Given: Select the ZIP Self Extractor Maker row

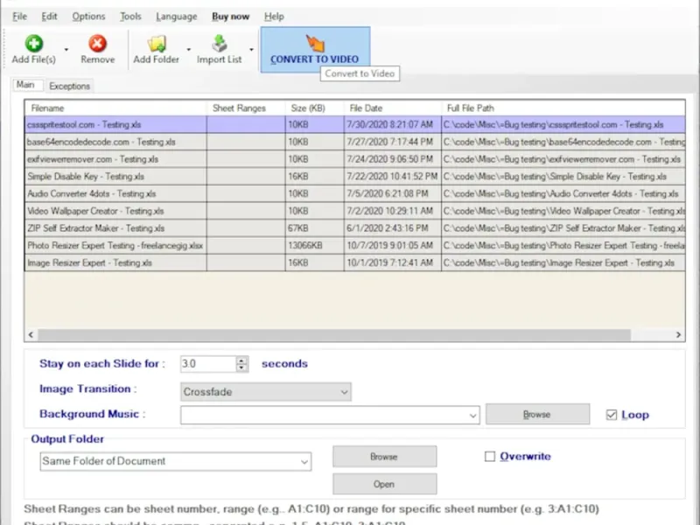Looking at the screenshot, I should click(115, 227).
